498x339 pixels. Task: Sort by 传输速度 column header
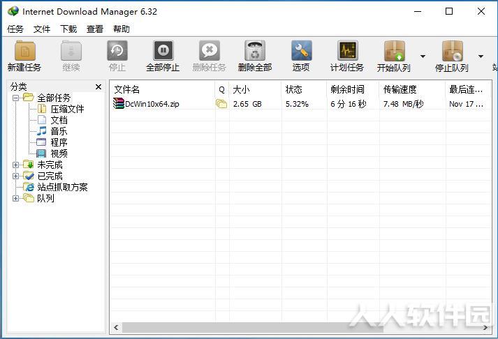tap(412, 89)
